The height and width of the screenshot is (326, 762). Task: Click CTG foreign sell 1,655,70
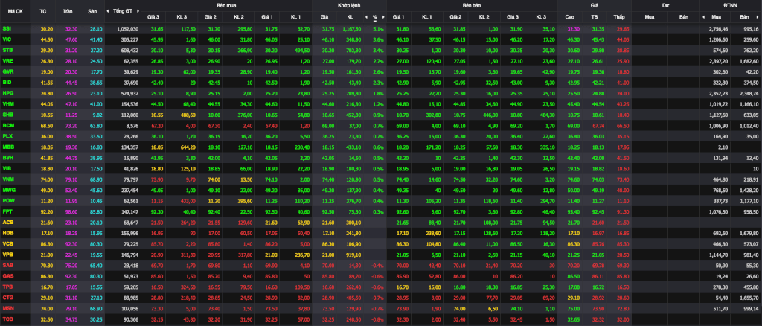pyautogui.click(x=750, y=297)
